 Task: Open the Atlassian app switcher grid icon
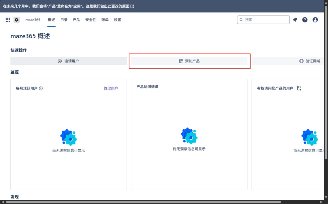pyautogui.click(x=8, y=19)
